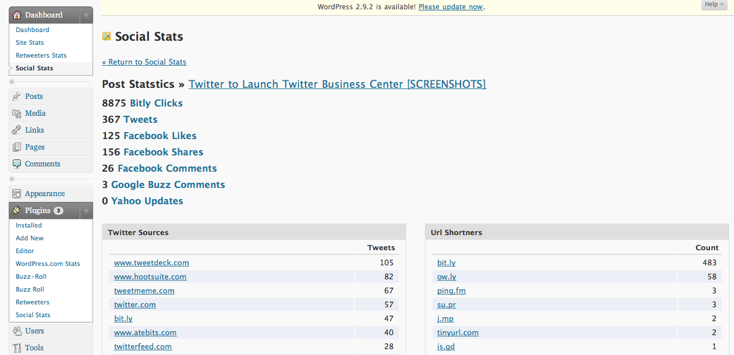
Task: Click the j.mp shortener link
Action: (x=445, y=318)
